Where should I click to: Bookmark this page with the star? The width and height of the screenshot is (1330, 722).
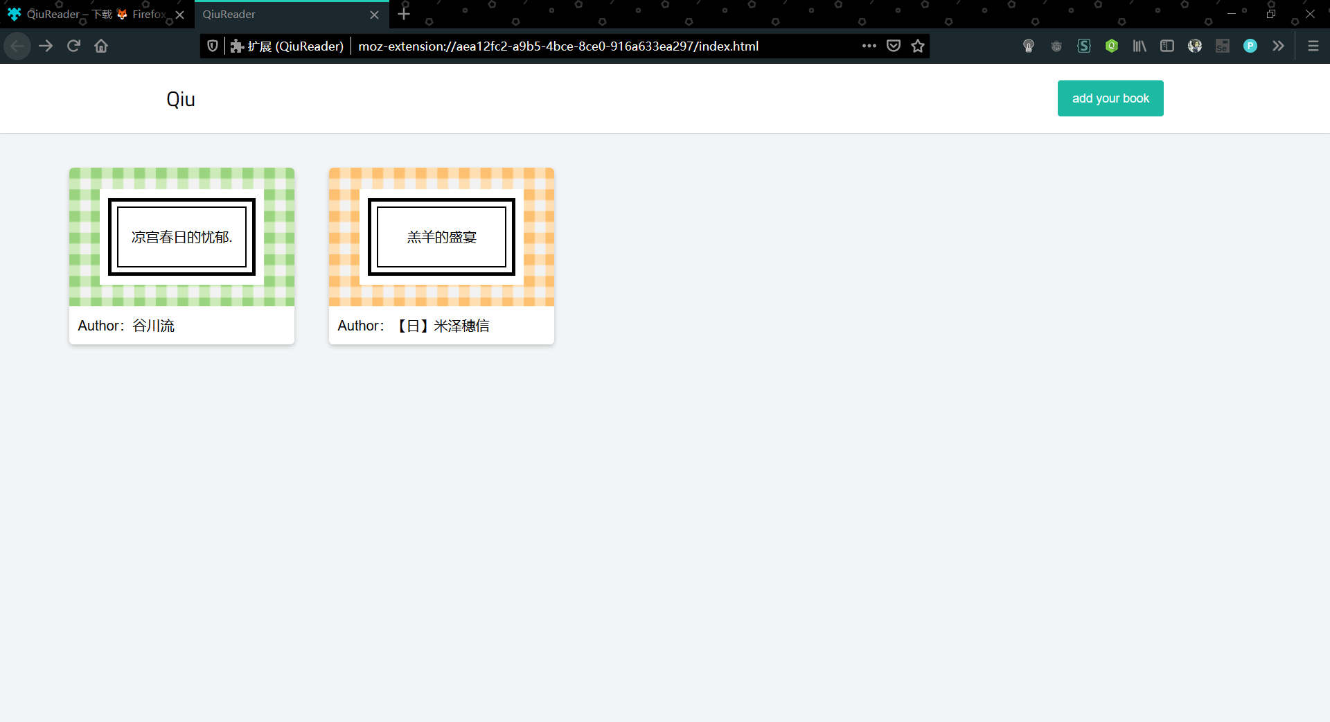918,46
